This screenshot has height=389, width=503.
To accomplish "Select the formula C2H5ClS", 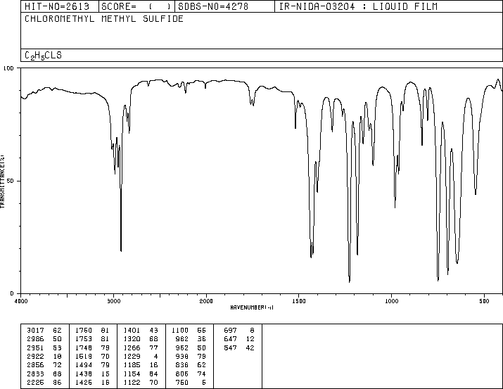I will point(44,55).
